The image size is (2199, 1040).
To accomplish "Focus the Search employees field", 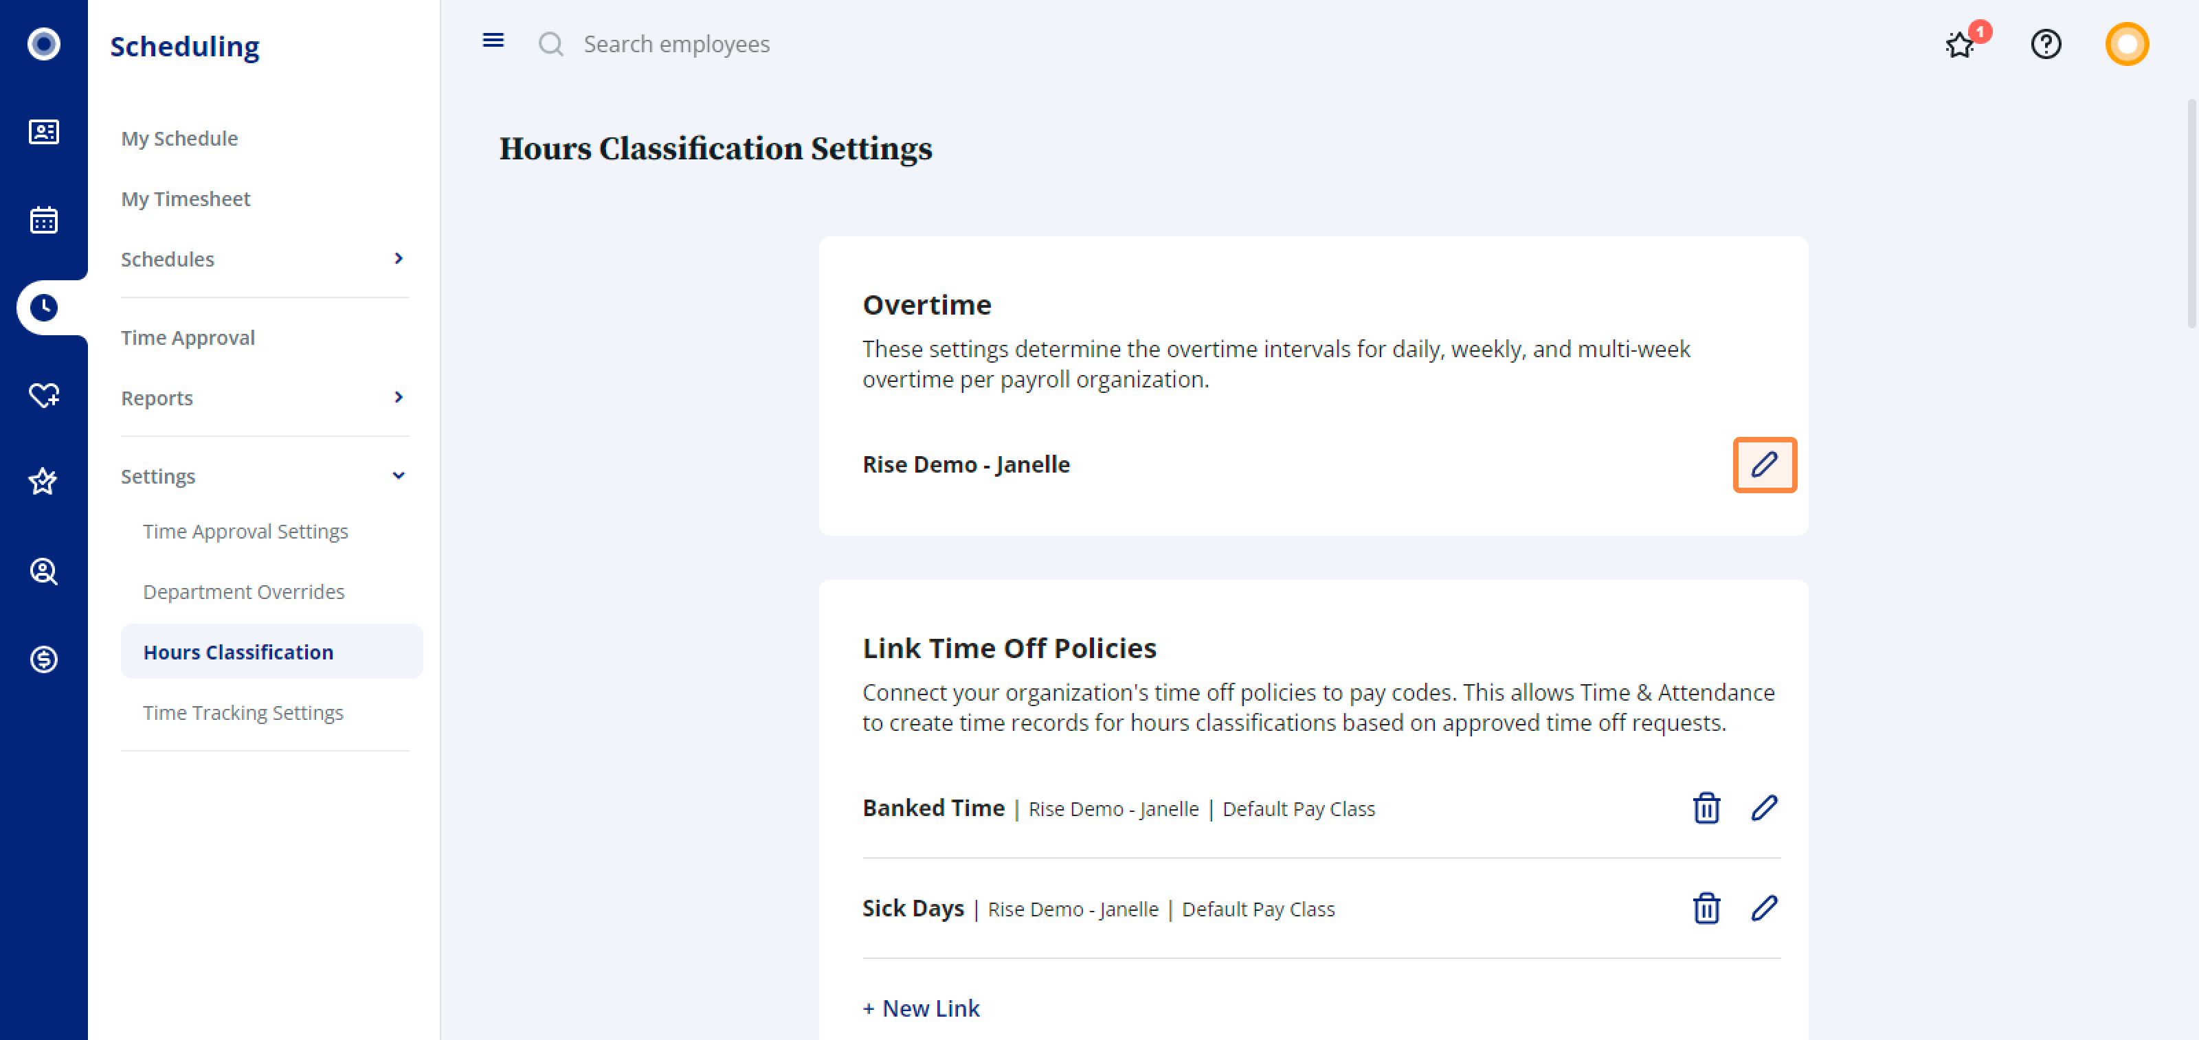I will point(677,43).
